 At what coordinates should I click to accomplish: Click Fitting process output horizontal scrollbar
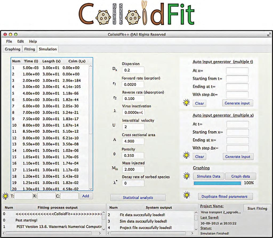click(x=49, y=233)
